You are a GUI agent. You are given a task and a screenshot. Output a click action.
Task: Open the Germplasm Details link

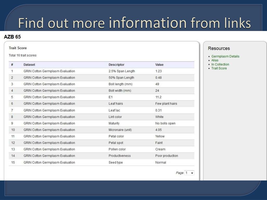pos(225,56)
